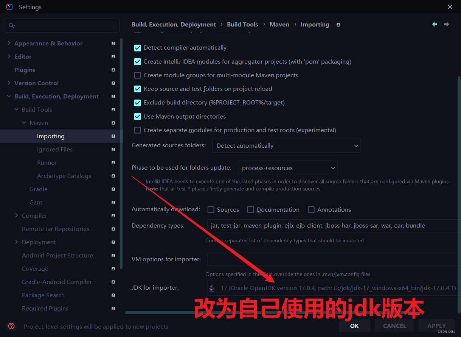Click the IntelliJ IDEA logo in title bar
Screen dimensions: 461x337
(9, 7)
